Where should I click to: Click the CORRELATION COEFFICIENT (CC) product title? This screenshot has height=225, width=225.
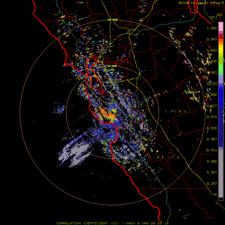[87, 223]
